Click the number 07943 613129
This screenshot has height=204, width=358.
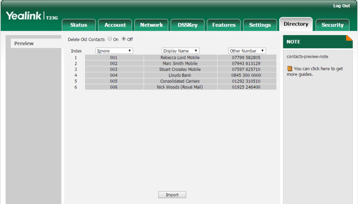click(x=246, y=63)
